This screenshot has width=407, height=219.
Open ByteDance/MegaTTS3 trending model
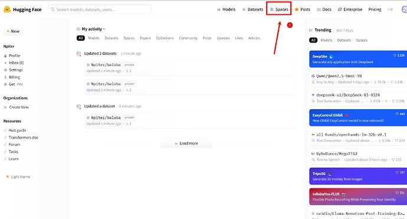pyautogui.click(x=358, y=156)
